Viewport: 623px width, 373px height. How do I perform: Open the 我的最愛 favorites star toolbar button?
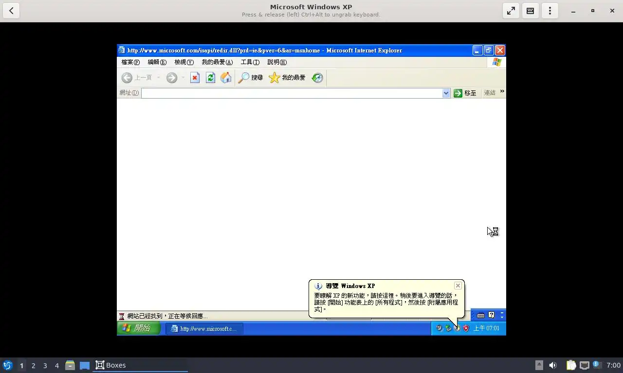pyautogui.click(x=287, y=78)
